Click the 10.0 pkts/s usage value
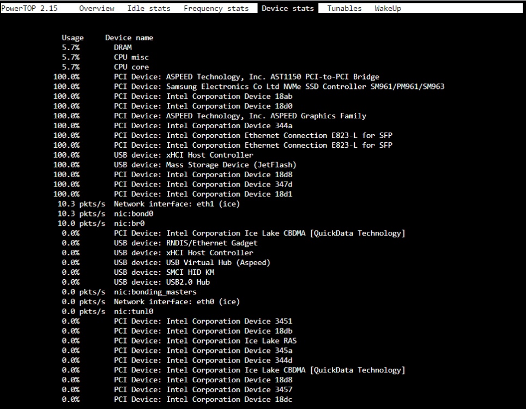Screen dimensions: 526x409 click(x=81, y=224)
